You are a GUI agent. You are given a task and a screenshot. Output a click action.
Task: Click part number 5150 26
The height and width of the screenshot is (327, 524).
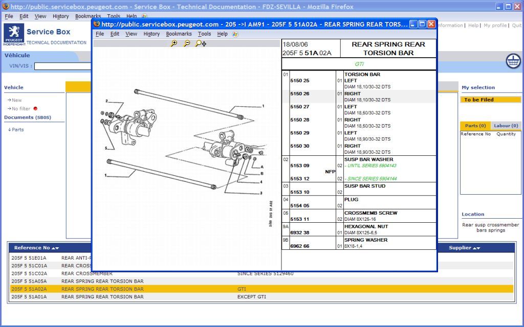coord(300,94)
